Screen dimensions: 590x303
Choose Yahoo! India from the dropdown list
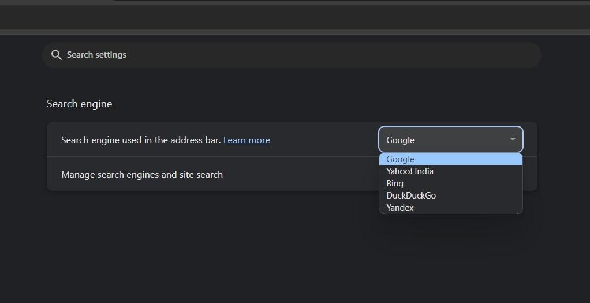[x=410, y=171]
